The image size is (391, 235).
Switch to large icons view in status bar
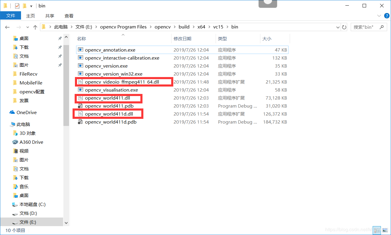tap(385, 230)
